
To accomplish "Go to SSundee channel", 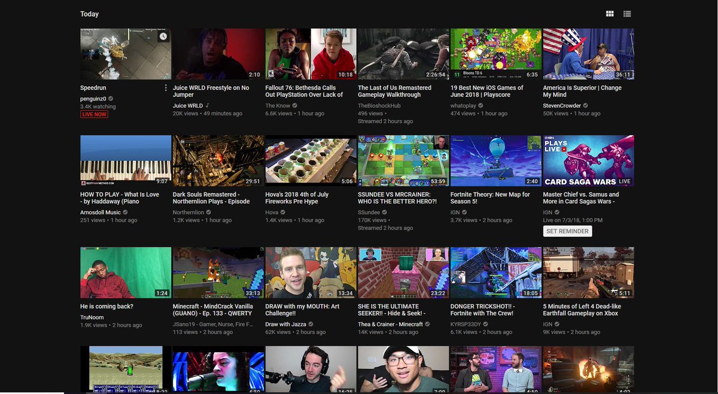I will tap(370, 212).
